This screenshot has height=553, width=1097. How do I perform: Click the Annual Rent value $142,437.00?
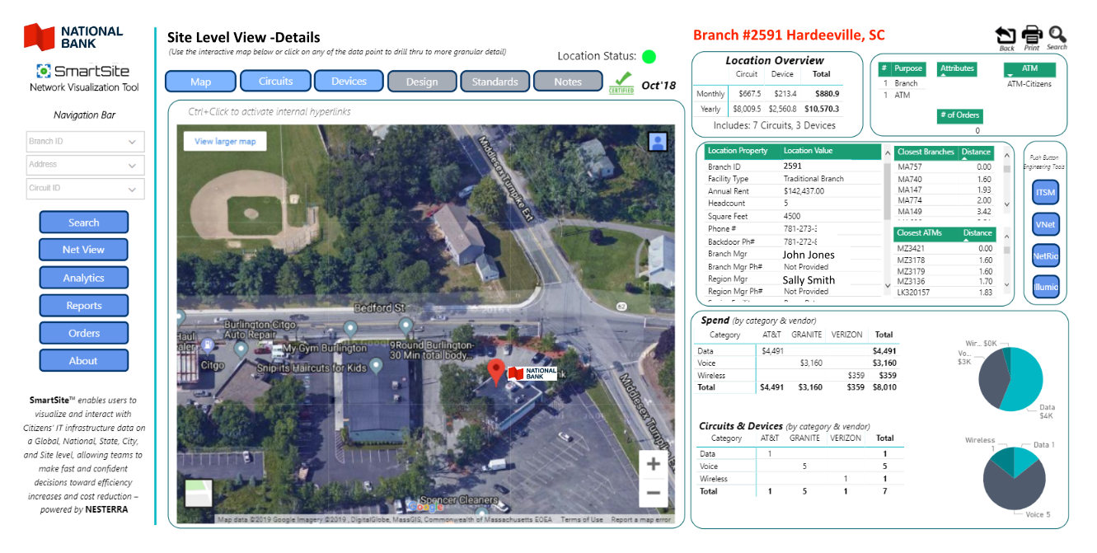[x=804, y=191]
